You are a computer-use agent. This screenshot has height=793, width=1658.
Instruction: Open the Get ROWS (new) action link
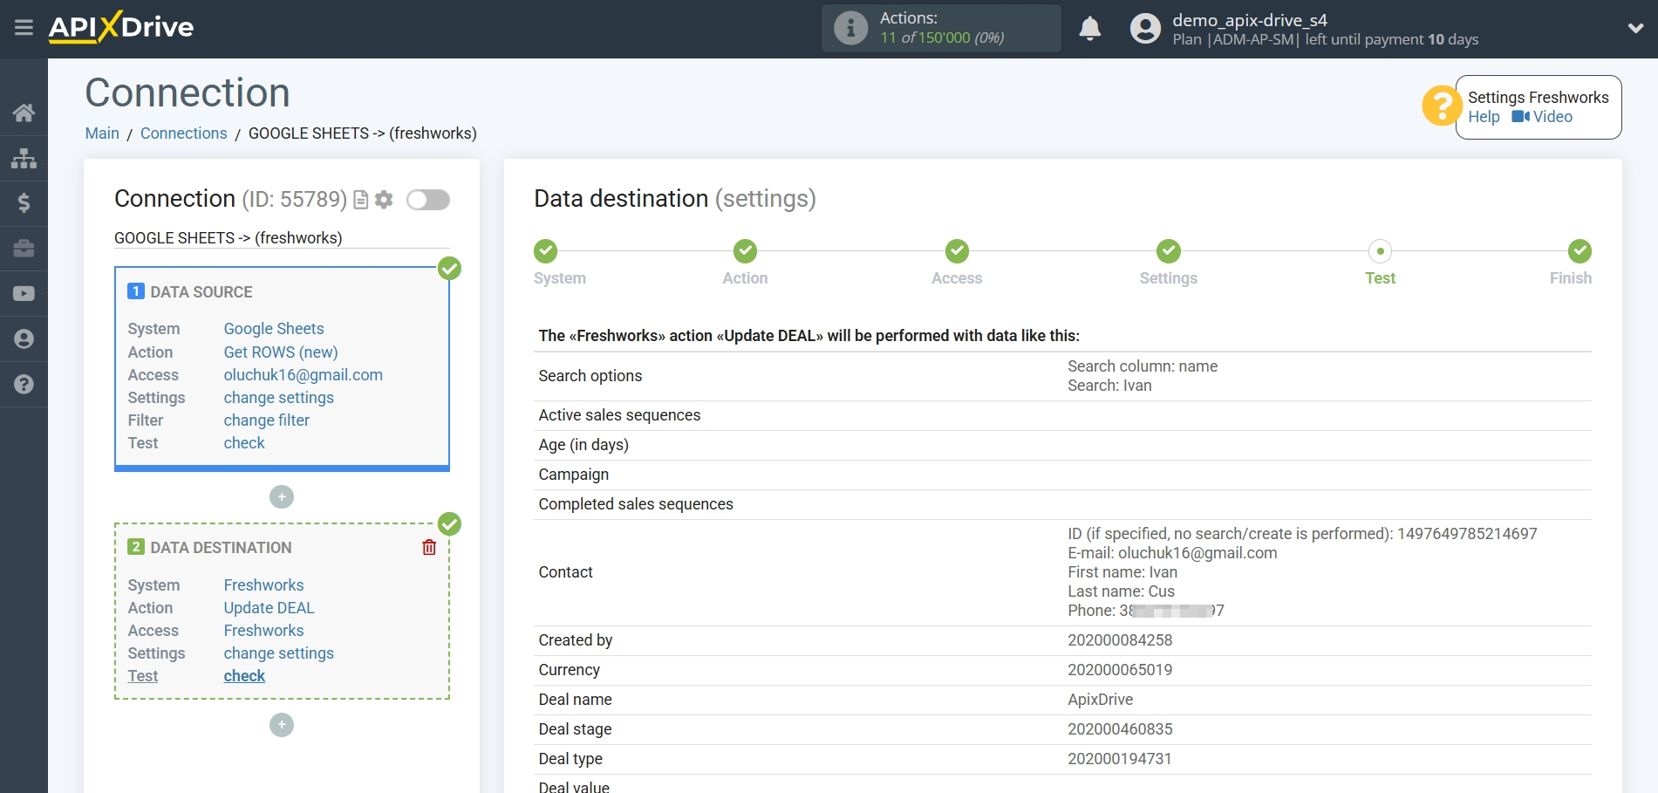tap(281, 352)
